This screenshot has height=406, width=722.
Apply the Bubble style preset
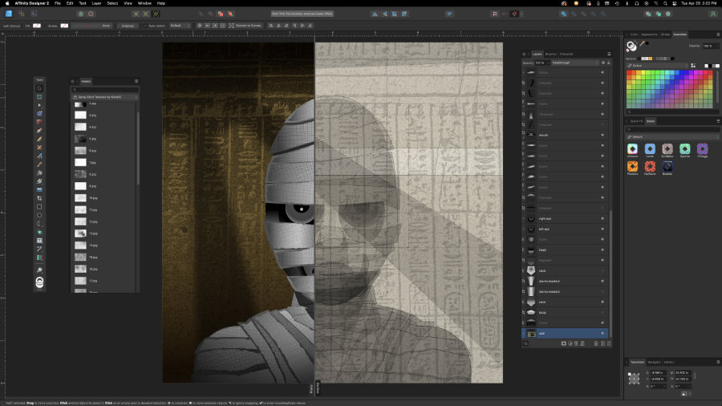point(667,167)
